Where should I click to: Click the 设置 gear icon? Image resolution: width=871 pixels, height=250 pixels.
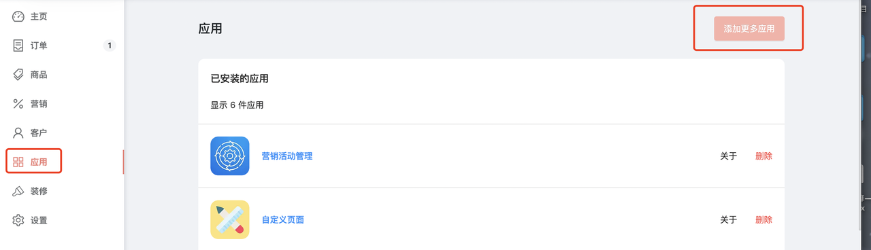coord(18,220)
